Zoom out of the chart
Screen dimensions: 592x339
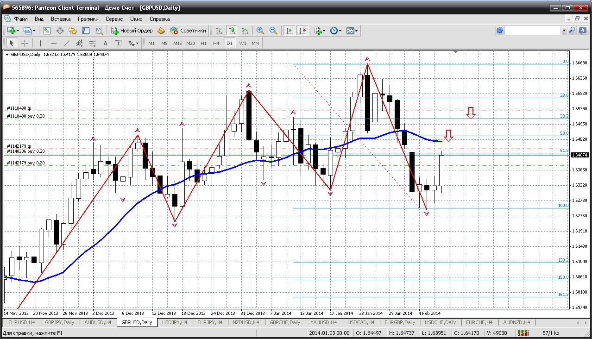(273, 31)
